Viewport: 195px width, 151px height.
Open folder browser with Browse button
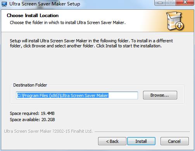160,95
